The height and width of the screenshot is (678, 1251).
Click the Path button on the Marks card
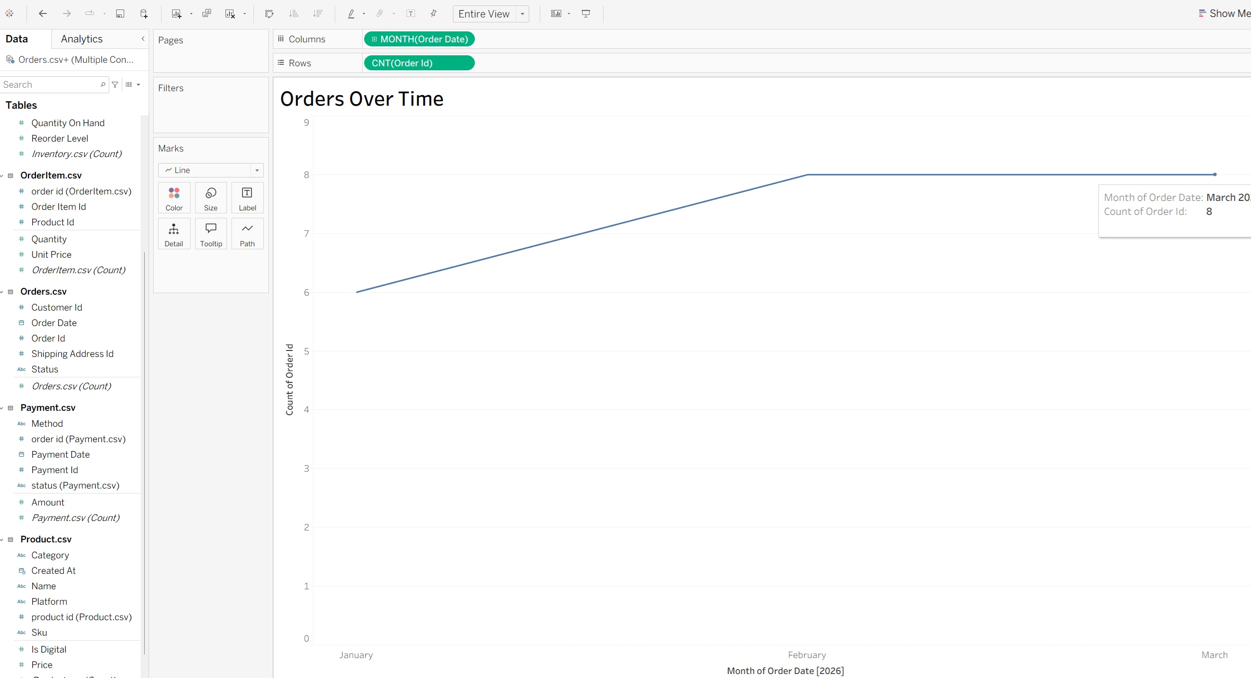point(247,233)
